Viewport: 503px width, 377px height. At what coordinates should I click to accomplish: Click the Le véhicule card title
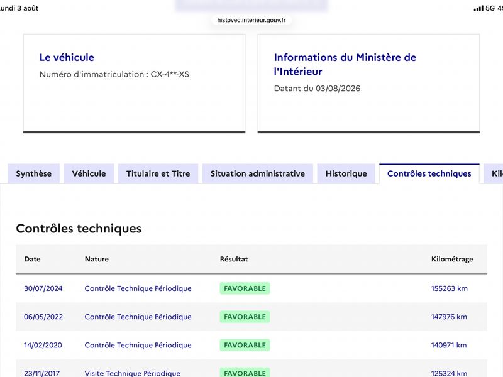[x=67, y=57]
